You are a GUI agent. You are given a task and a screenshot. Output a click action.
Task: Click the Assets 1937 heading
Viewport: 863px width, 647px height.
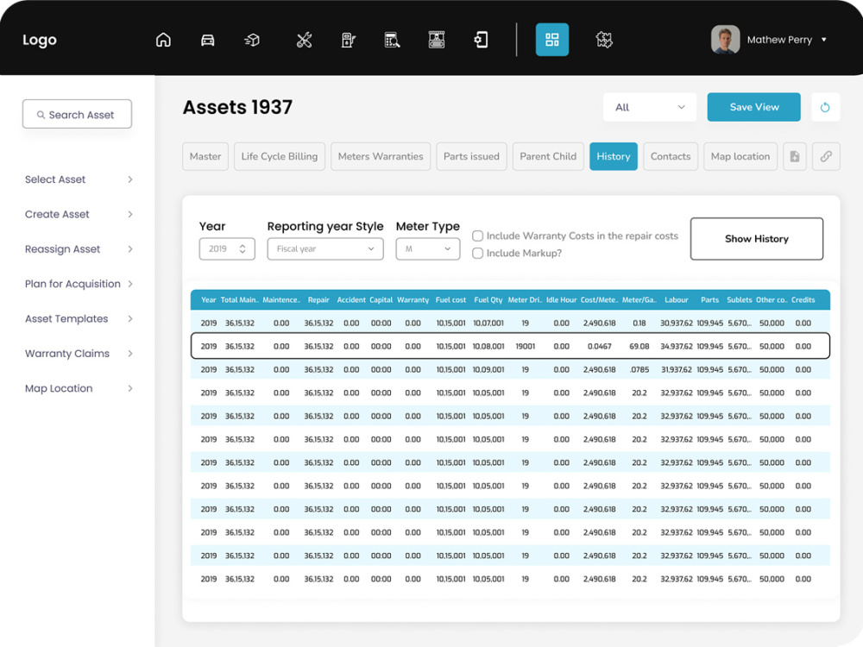click(x=238, y=107)
